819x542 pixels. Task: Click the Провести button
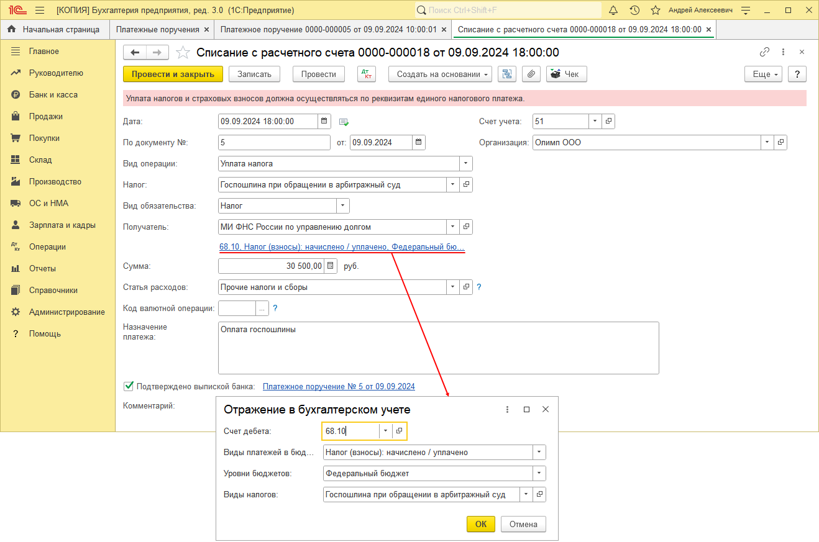click(x=319, y=74)
